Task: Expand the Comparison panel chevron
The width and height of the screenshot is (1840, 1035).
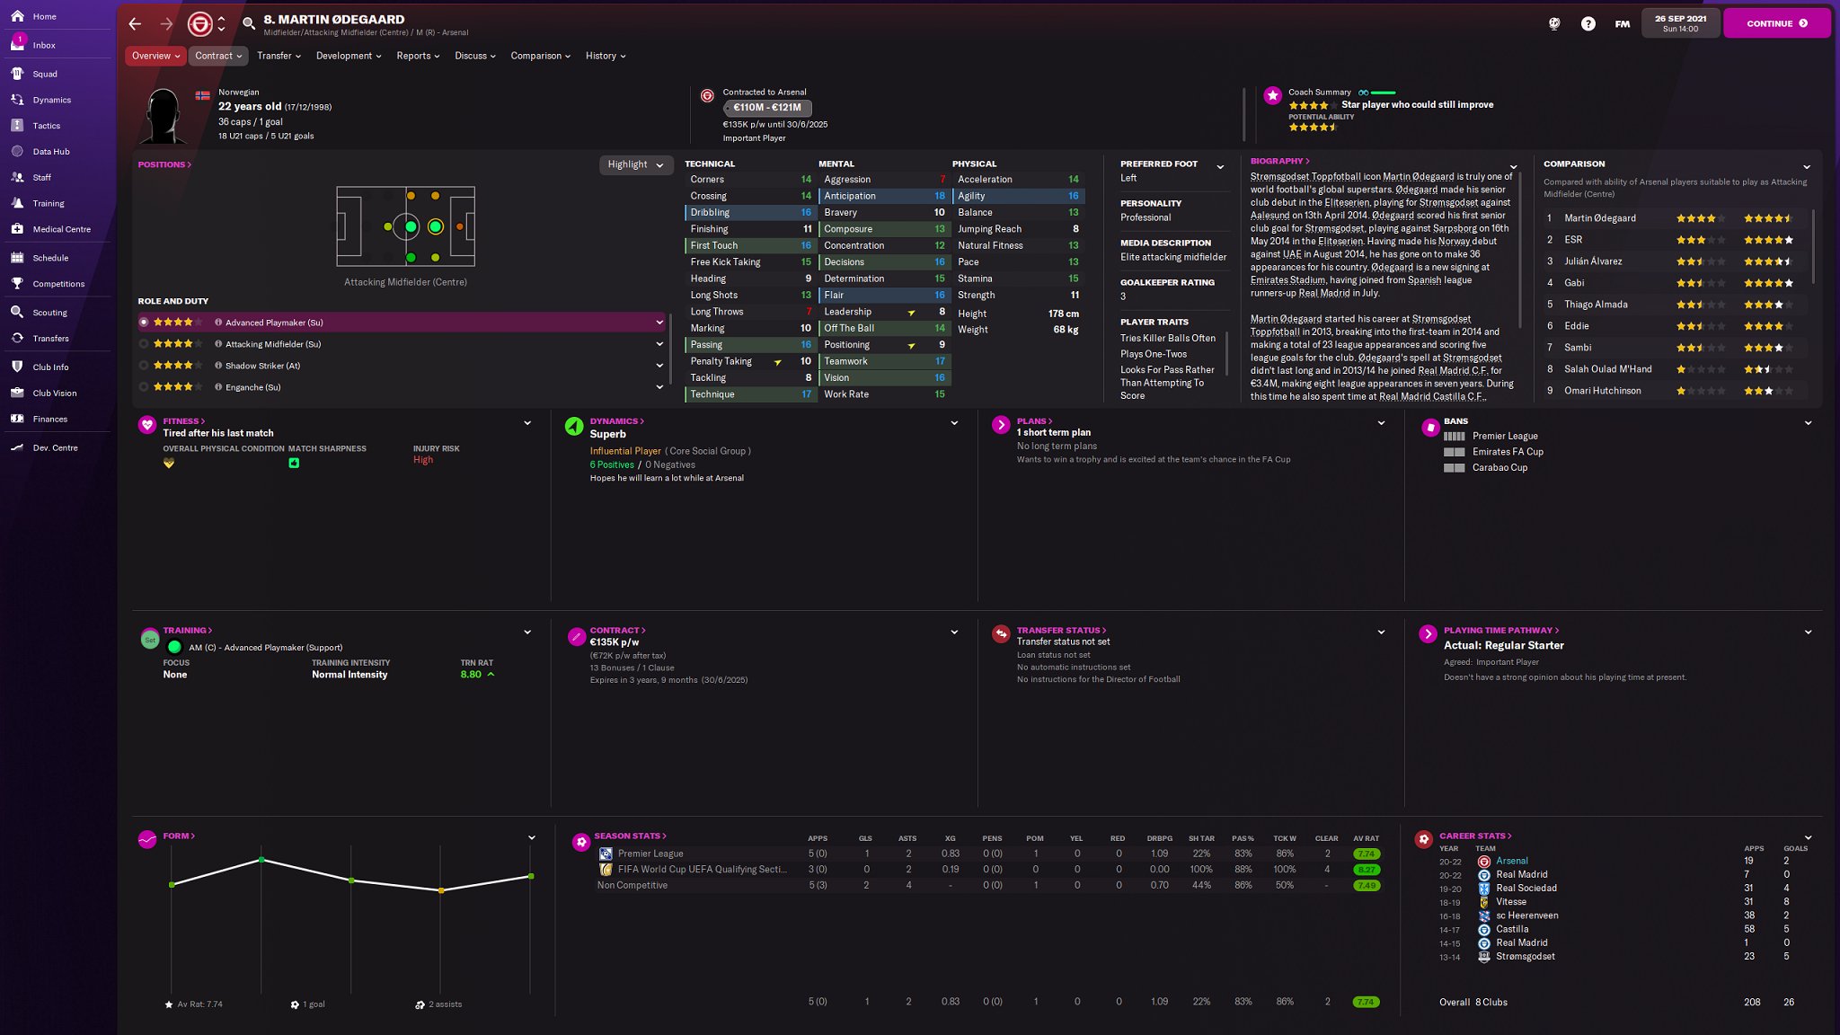Action: click(x=1806, y=166)
